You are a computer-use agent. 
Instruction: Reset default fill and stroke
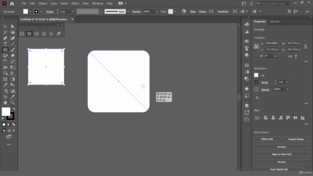[x=3, y=119]
